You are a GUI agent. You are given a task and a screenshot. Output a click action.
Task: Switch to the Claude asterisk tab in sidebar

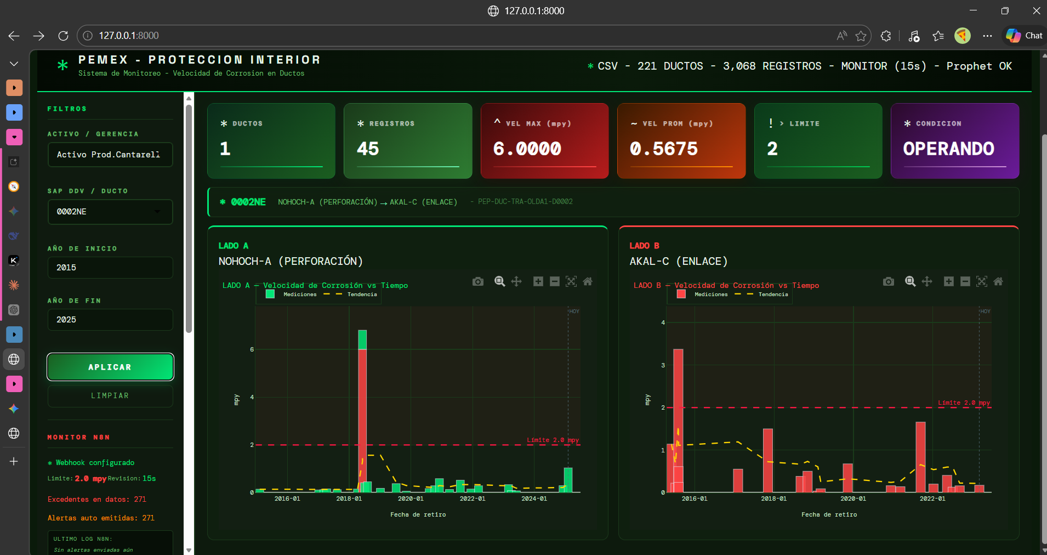coord(14,285)
